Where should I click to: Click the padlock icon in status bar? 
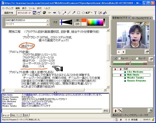click(x=153, y=120)
